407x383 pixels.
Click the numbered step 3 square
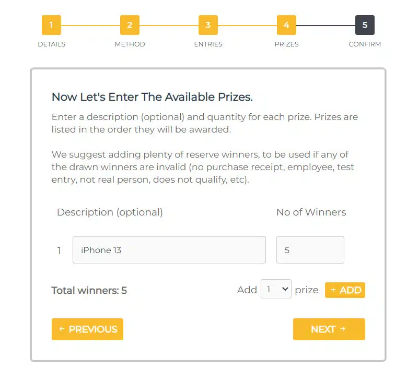click(208, 25)
